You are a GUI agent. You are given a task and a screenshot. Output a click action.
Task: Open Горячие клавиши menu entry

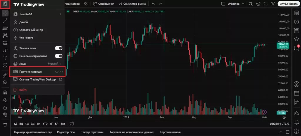[38, 72]
